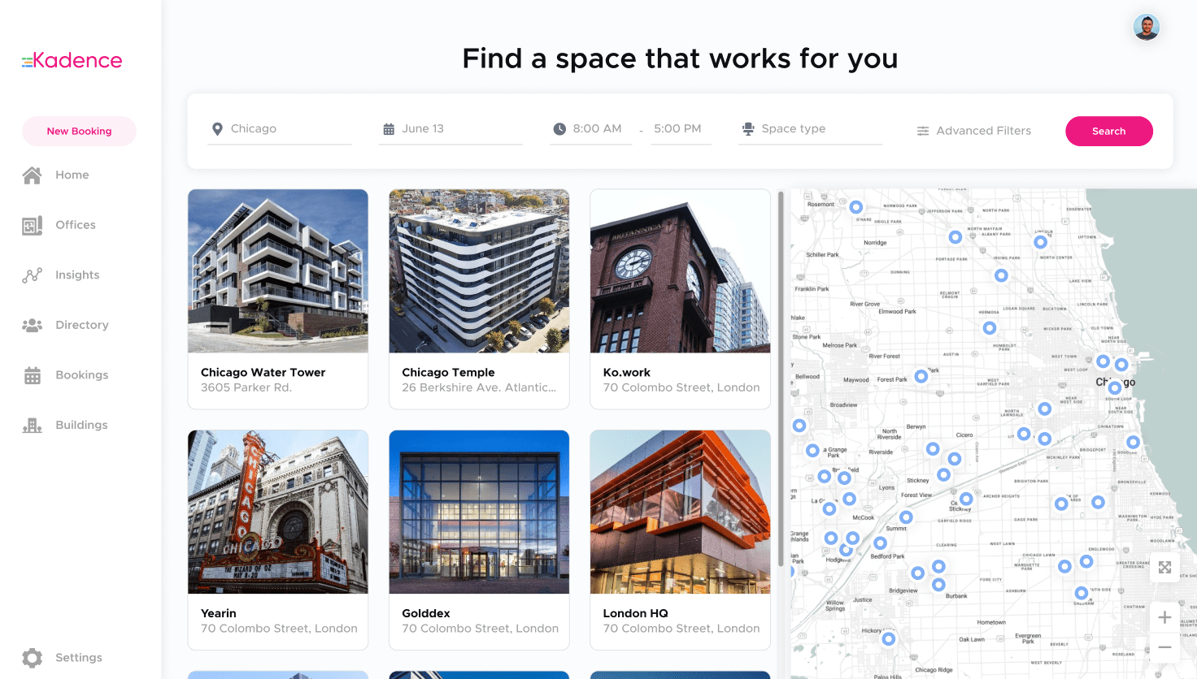Viewport: 1197px width, 679px height.
Task: Open Advanced Filters
Action: [974, 131]
